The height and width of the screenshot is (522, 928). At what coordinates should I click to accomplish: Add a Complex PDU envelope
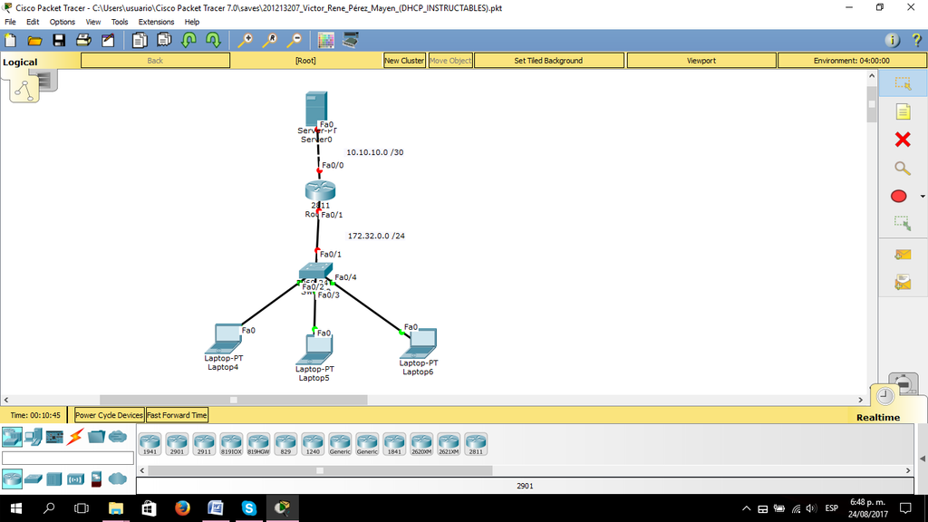(903, 283)
